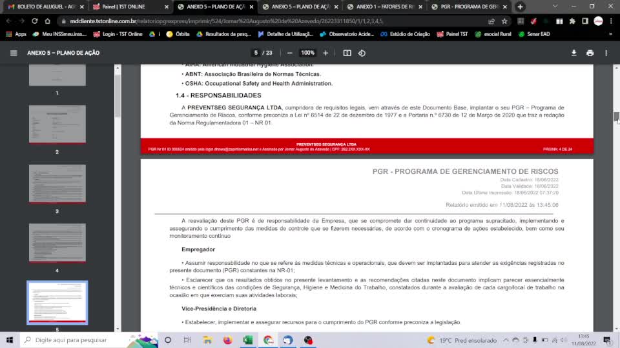
Task: Open the Apps bookmark shortcut
Action: coord(16,34)
